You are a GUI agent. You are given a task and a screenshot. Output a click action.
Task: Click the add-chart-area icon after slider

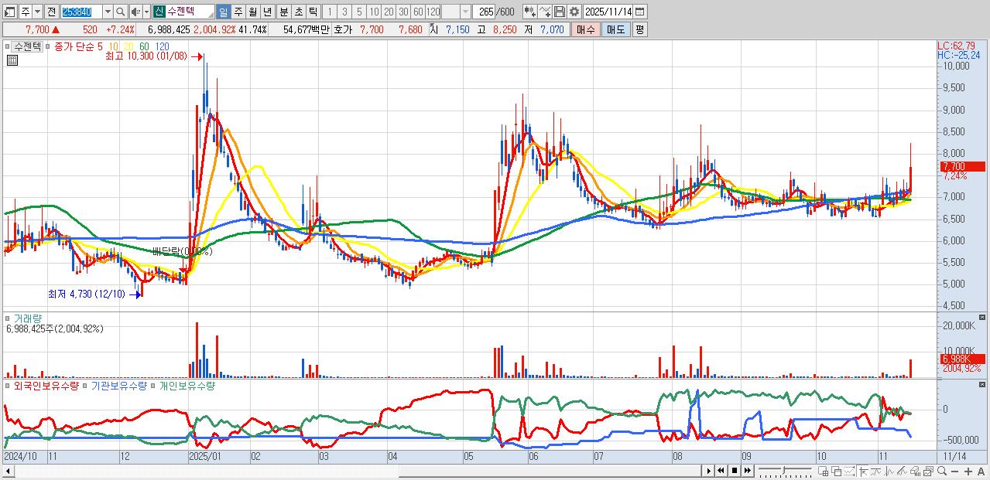pyautogui.click(x=824, y=471)
